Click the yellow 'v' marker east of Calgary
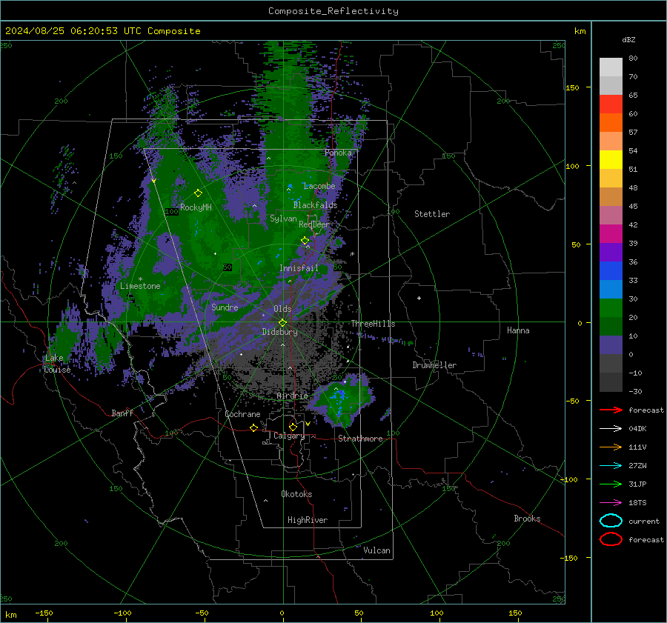Viewport: 667px width, 623px height. click(x=308, y=424)
